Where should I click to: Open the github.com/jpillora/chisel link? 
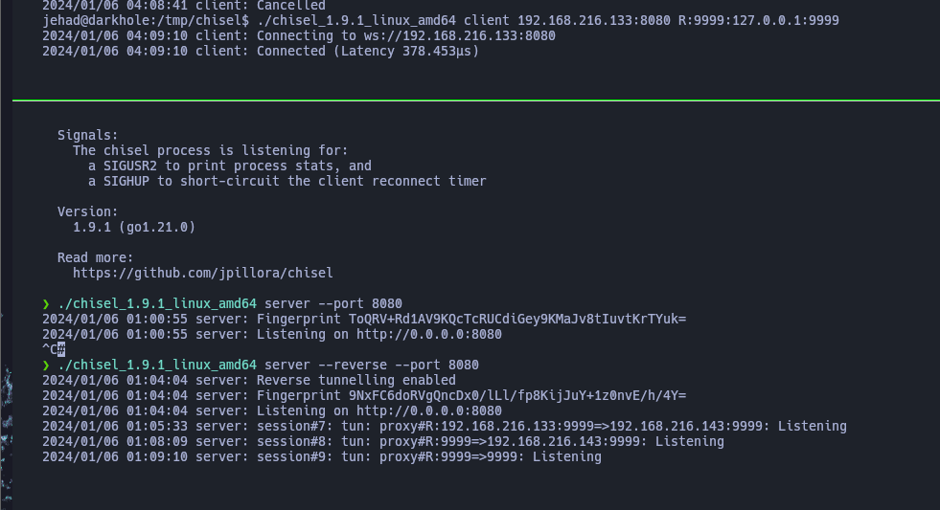click(202, 273)
